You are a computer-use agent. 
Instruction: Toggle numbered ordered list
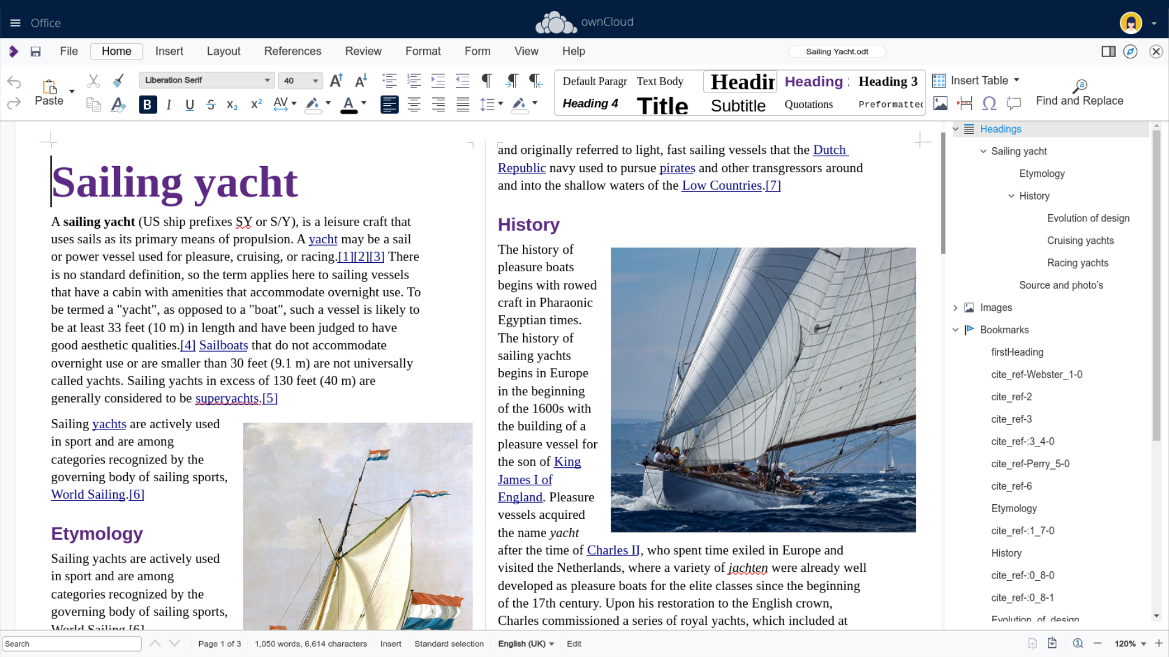tap(414, 80)
